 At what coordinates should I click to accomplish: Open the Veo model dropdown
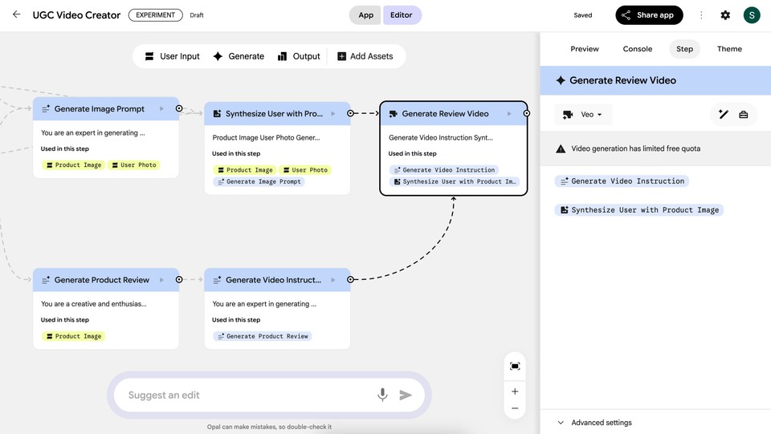point(584,115)
